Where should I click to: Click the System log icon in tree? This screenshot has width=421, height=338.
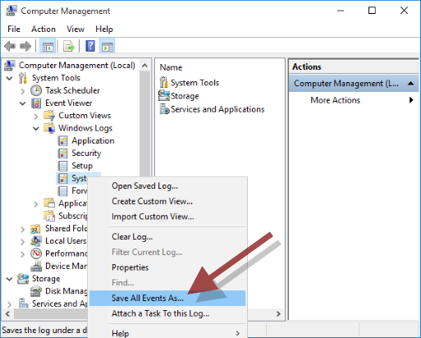[62, 178]
